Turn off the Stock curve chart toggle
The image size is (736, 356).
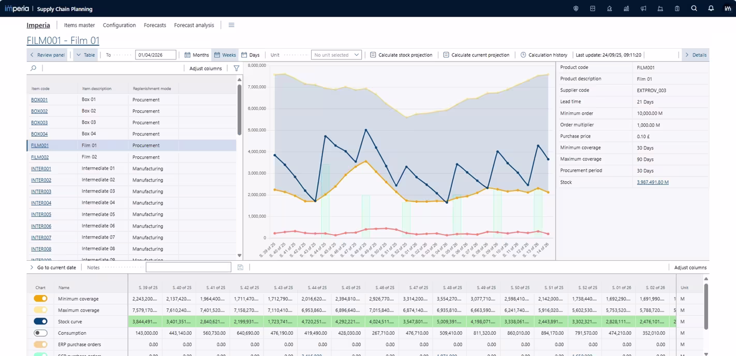(x=40, y=321)
